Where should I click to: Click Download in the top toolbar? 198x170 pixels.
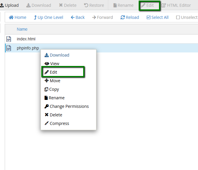pos(39,5)
